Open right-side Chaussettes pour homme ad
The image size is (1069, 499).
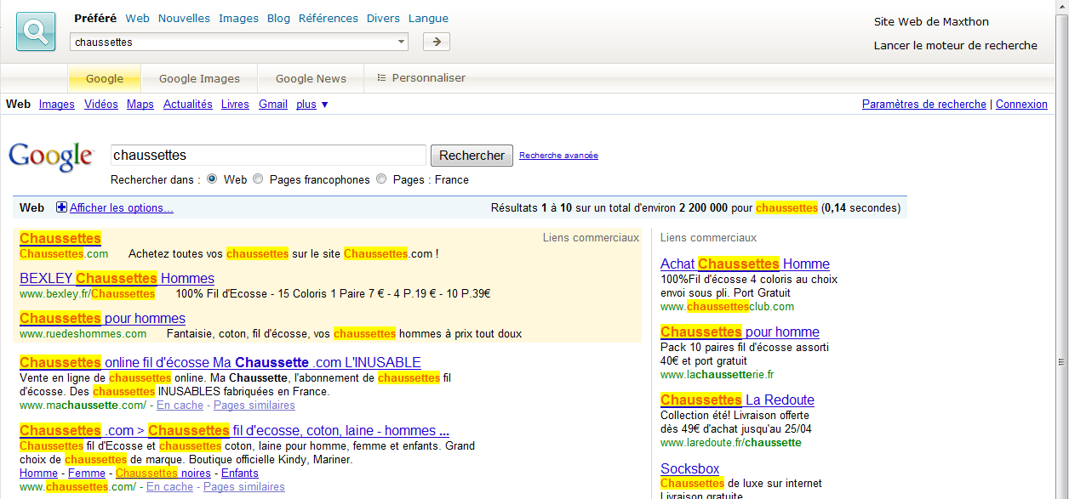pos(740,332)
